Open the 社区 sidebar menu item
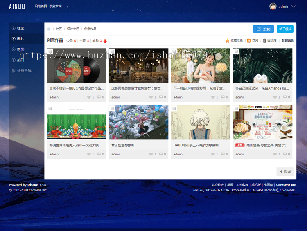Screen dimensions: 307x231 coord(27,28)
